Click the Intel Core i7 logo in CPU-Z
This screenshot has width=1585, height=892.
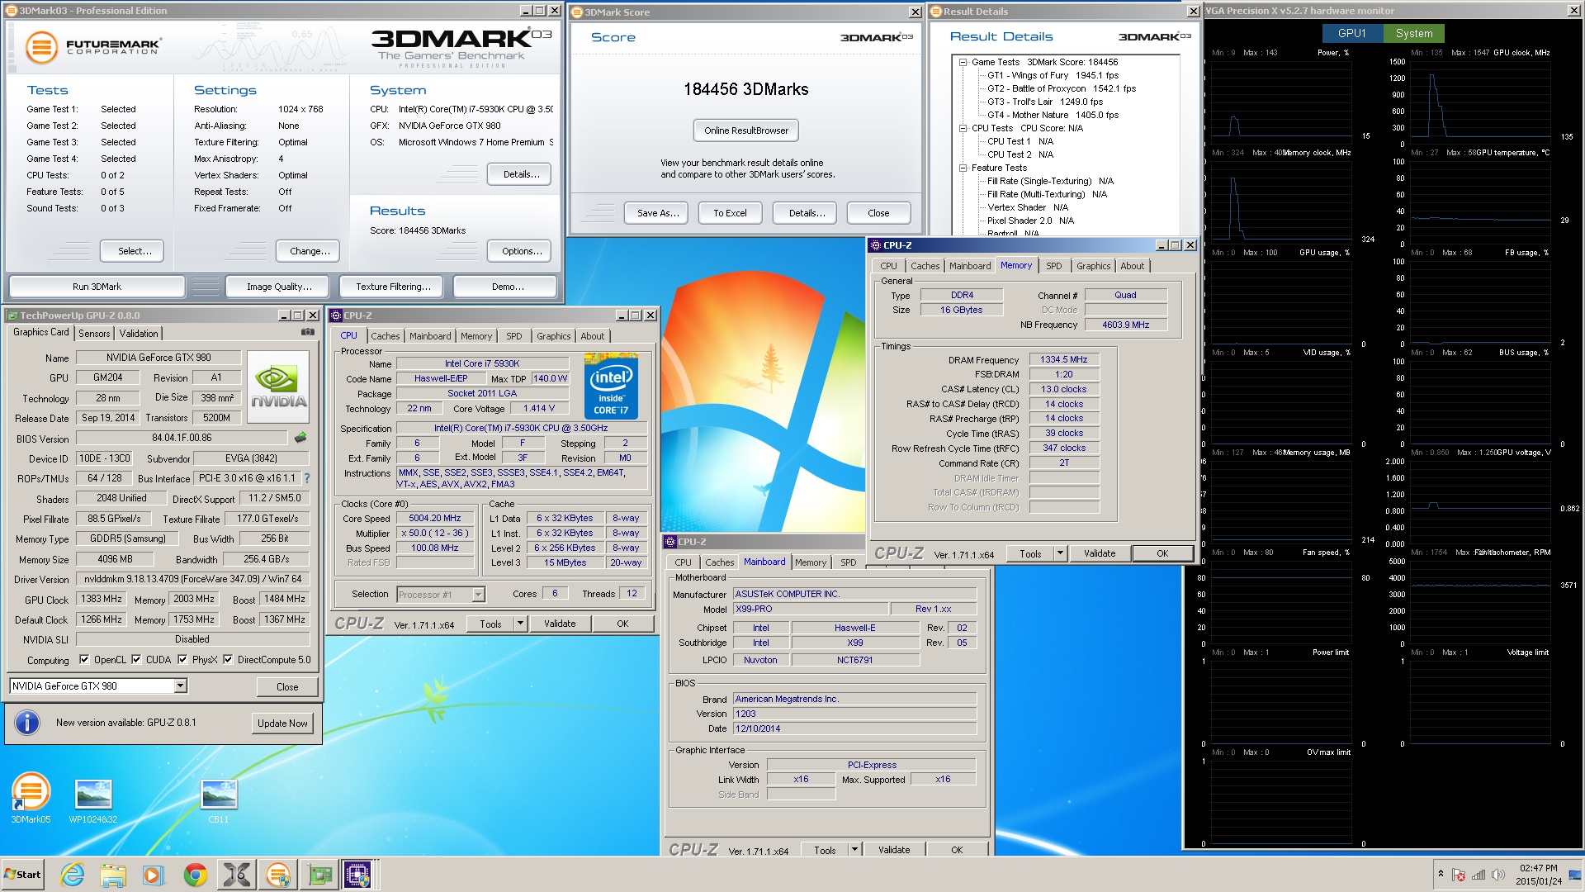pos(611,386)
